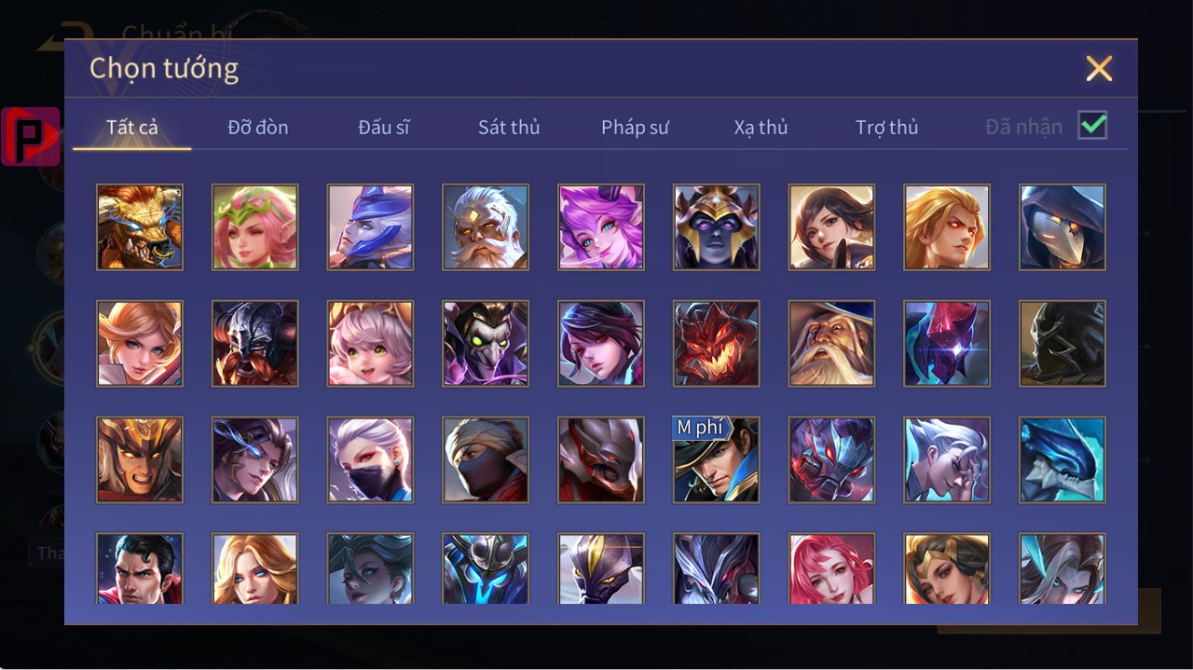Open the Trợ thủ tab

[x=887, y=128]
